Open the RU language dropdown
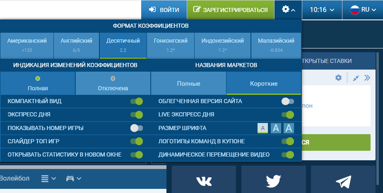The width and height of the screenshot is (383, 193). 363,10
